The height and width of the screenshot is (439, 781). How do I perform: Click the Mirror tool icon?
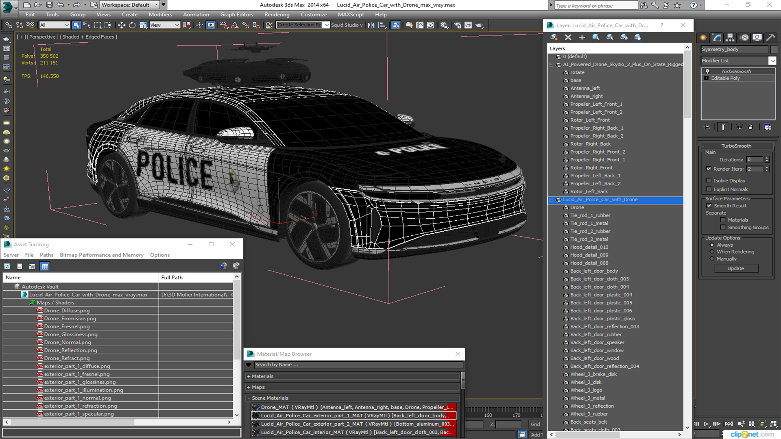371,25
